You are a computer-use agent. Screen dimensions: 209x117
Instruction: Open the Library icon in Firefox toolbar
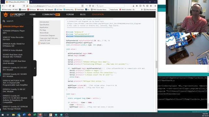tap(137, 6)
